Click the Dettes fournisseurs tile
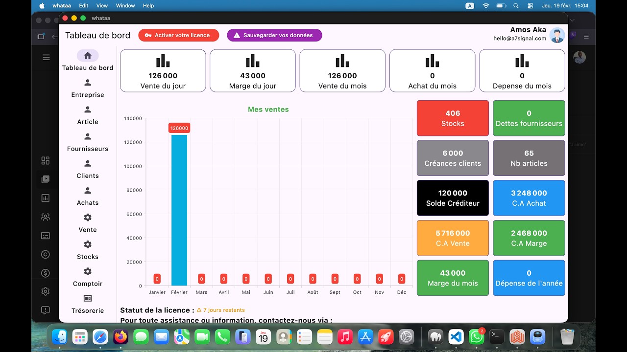Image resolution: width=627 pixels, height=352 pixels. point(529,118)
